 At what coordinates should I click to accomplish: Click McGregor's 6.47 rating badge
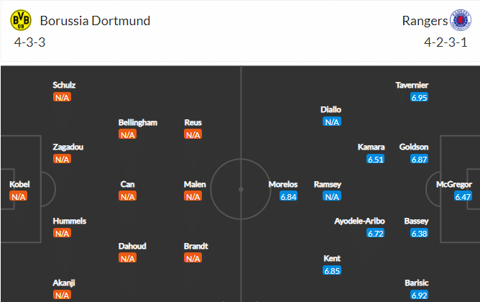pos(463,196)
